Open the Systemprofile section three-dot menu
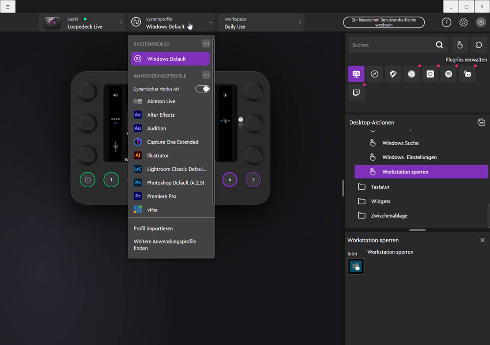The height and width of the screenshot is (345, 490). (206, 44)
